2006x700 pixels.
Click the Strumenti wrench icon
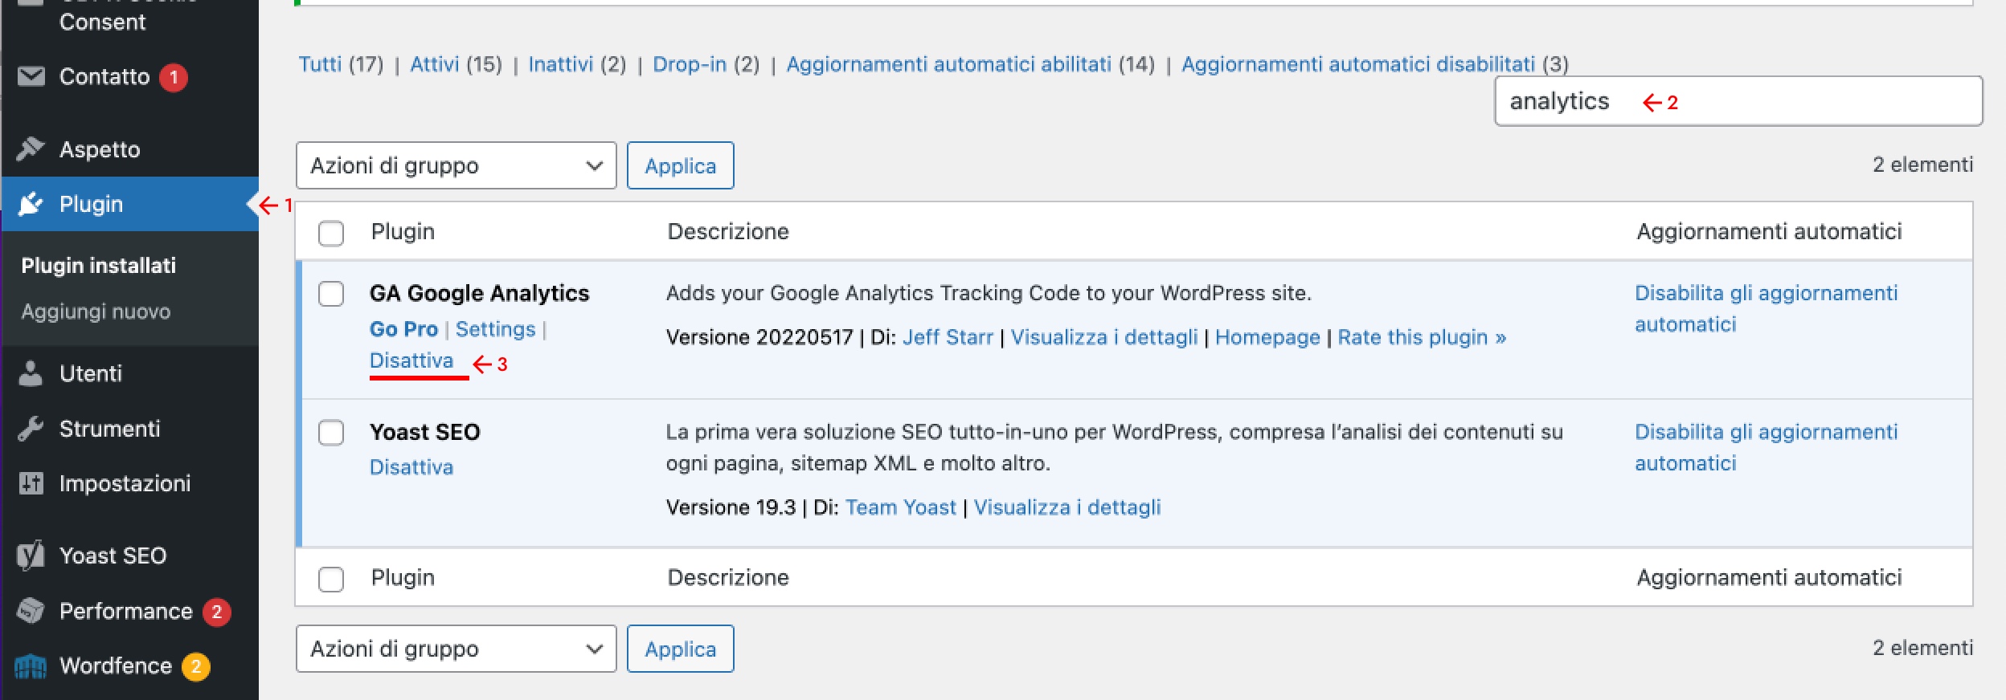tap(31, 429)
